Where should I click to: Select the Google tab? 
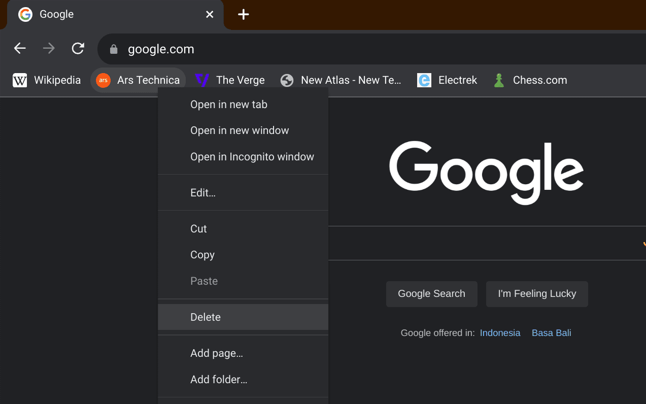[x=115, y=14]
